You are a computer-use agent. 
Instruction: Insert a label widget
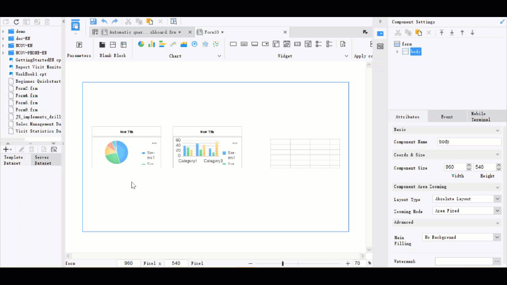(244, 44)
